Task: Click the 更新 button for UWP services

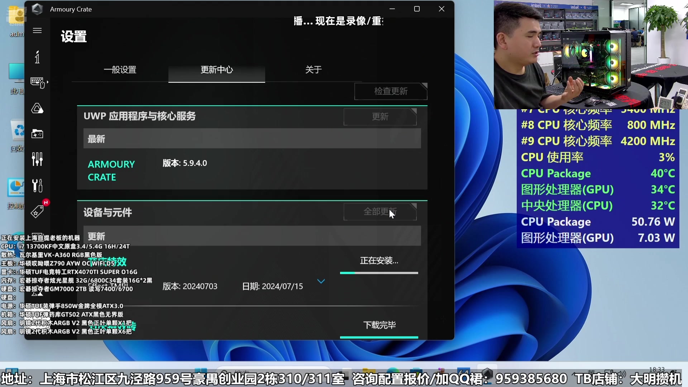Action: point(380,117)
